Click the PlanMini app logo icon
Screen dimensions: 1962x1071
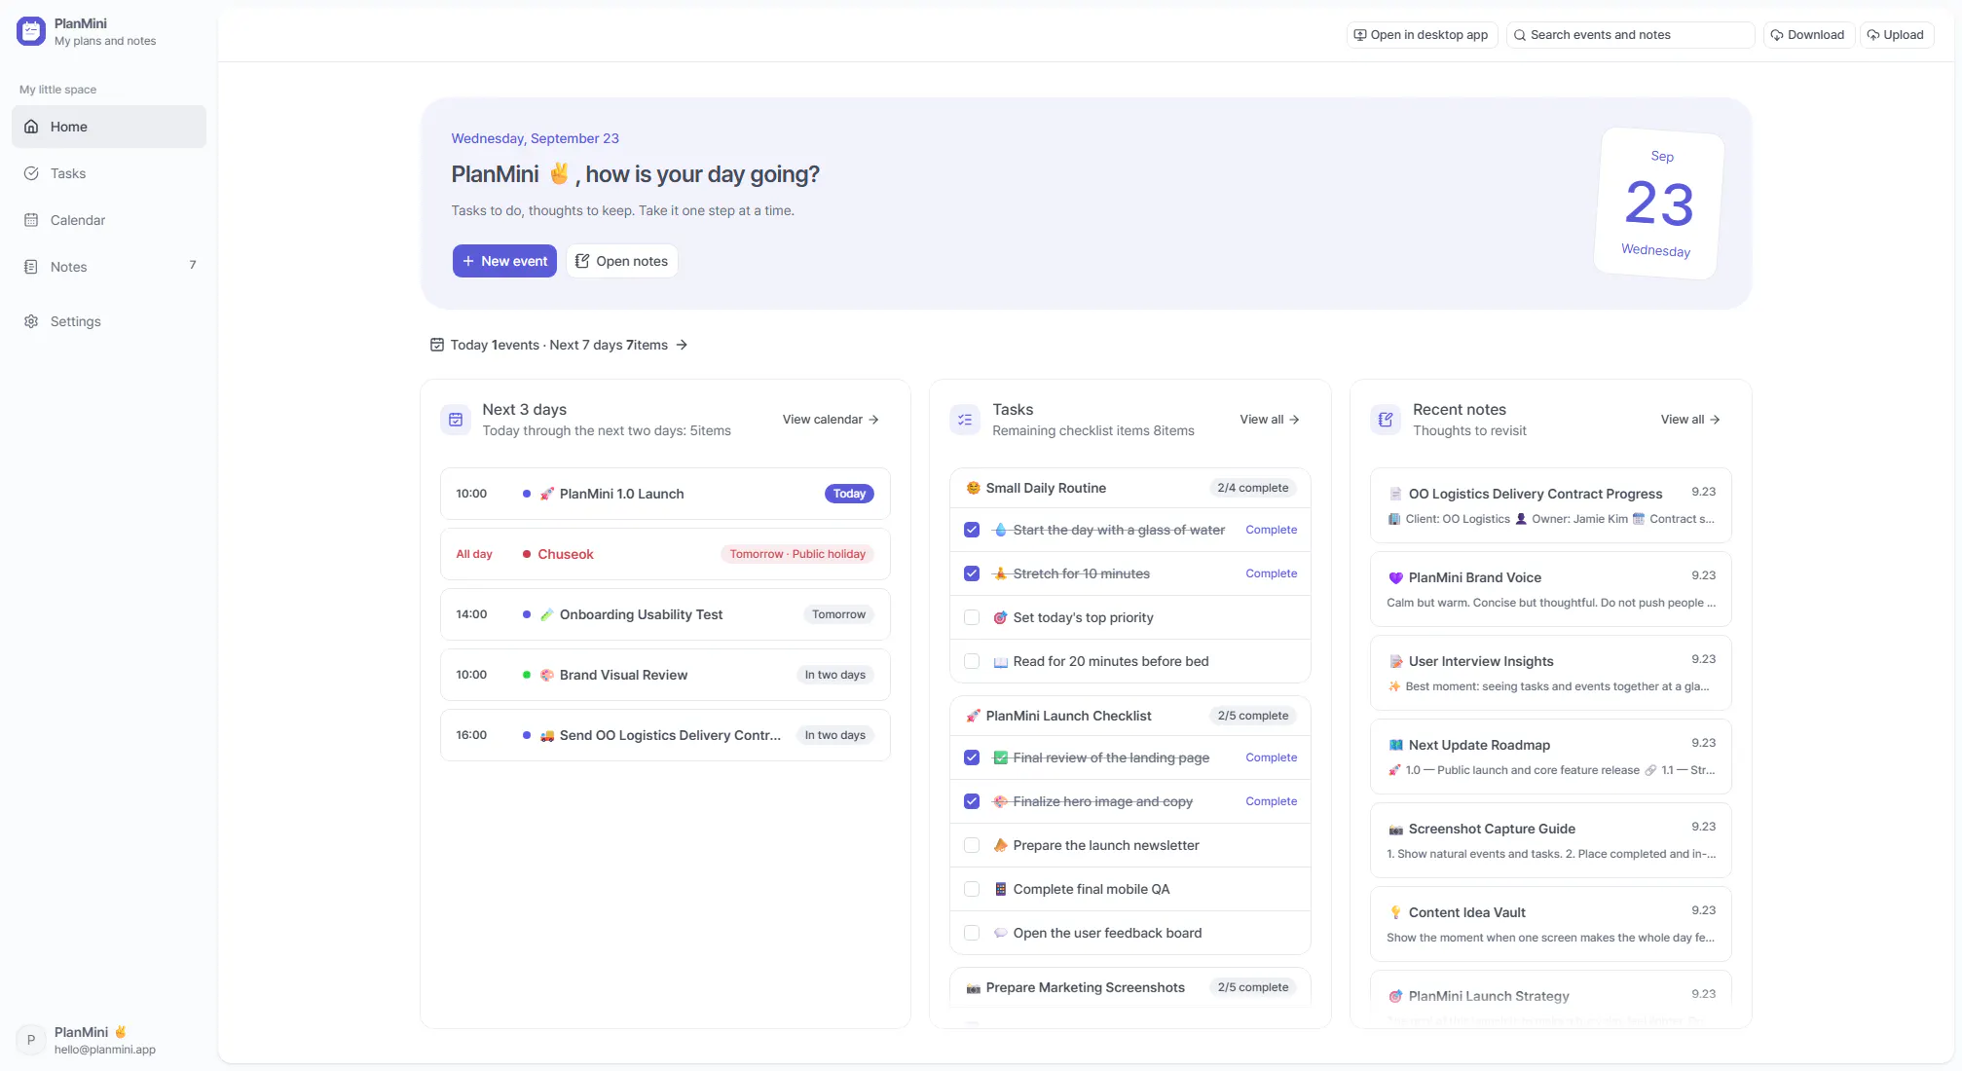[x=31, y=31]
